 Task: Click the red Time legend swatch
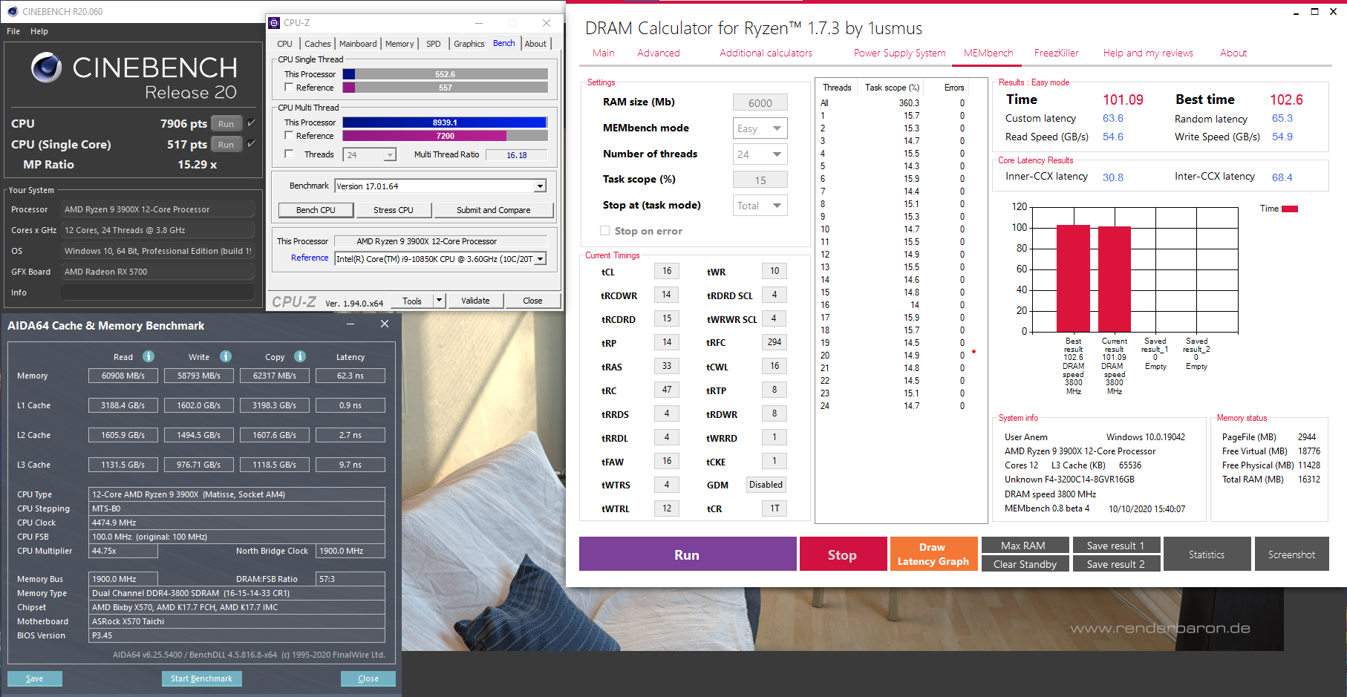click(1290, 209)
